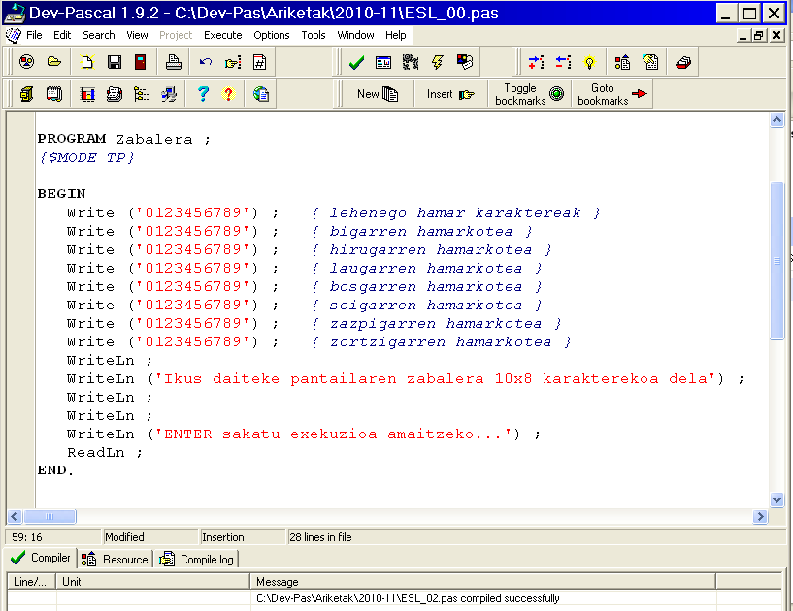Print the source using the printer icon
Screen dimensions: 793x611
(x=174, y=62)
